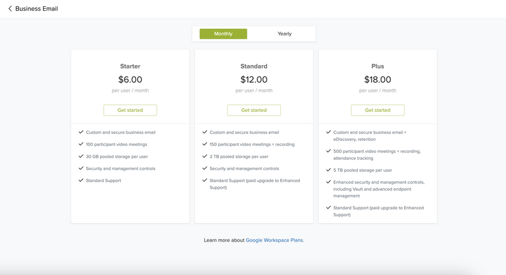
Task: Click the checkmark beside 500 participant video meetings
Action: [328, 151]
